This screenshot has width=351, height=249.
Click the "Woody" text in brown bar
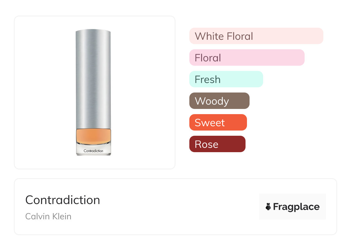pos(212,101)
